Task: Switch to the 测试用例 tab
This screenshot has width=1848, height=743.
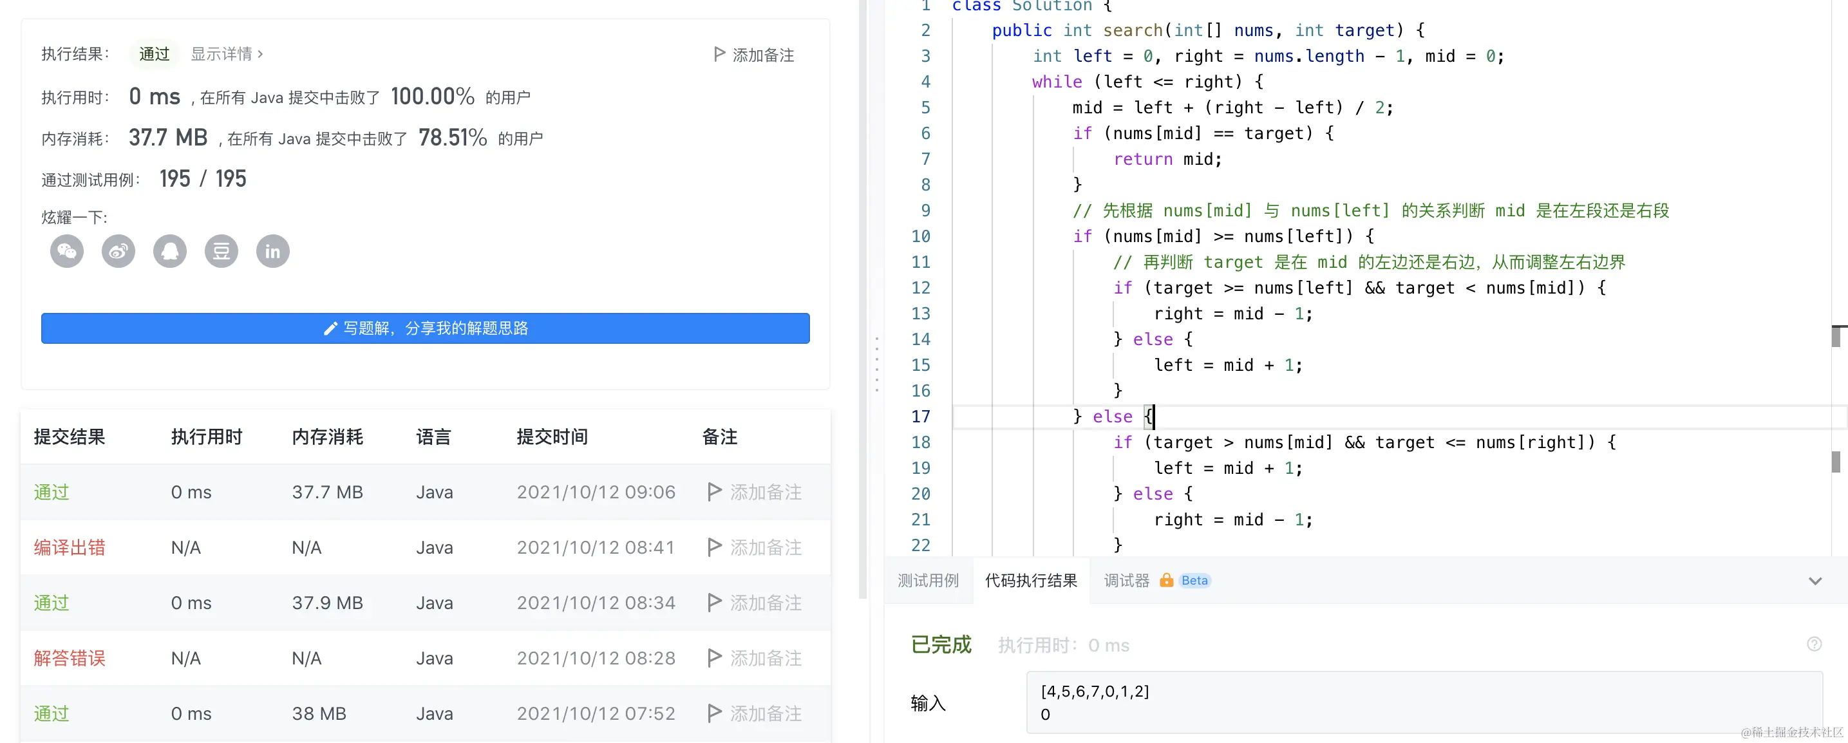Action: tap(928, 580)
